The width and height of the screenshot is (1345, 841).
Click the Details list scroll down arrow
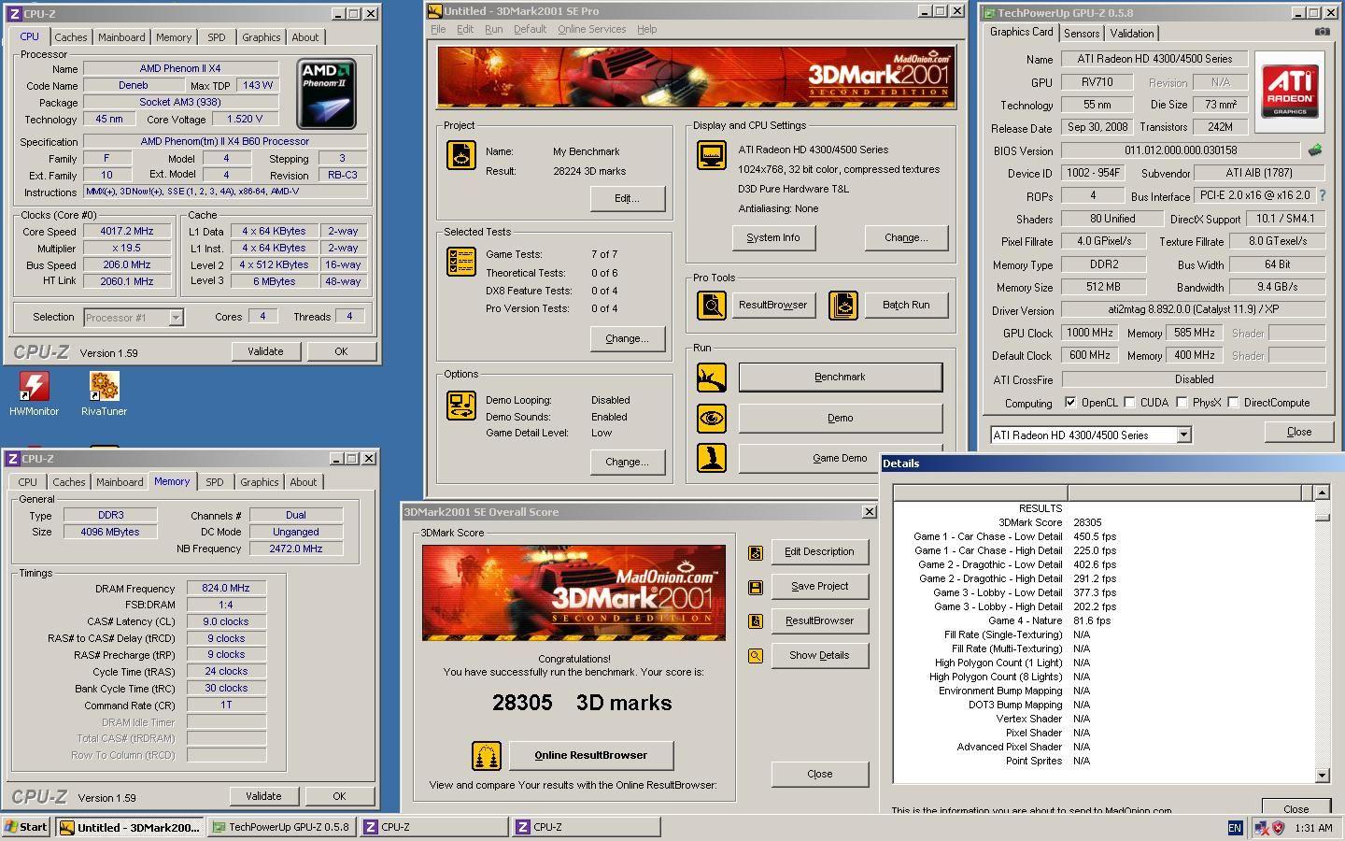pos(1322,775)
